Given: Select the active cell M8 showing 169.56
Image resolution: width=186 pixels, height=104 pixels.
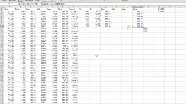Looking at the screenshot, I should [138, 26].
